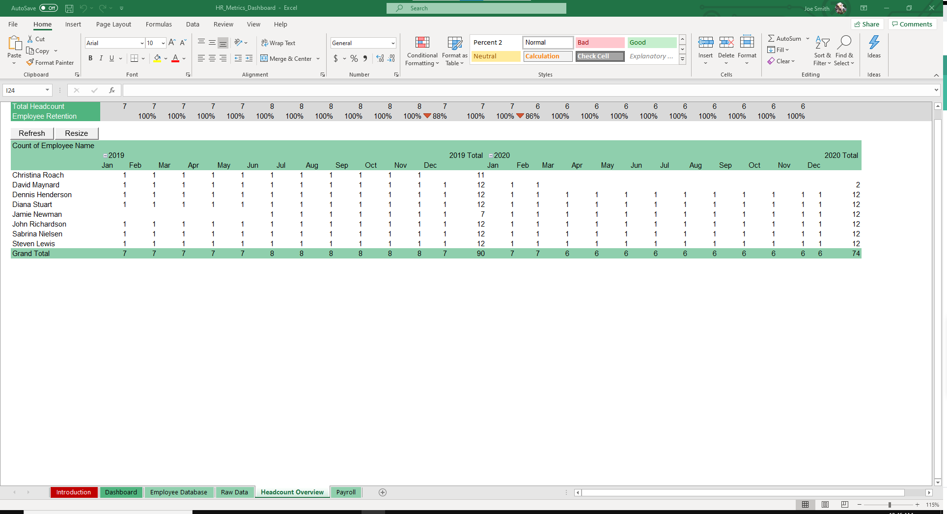Click the Insert Function fx icon
The width and height of the screenshot is (947, 514).
point(112,90)
